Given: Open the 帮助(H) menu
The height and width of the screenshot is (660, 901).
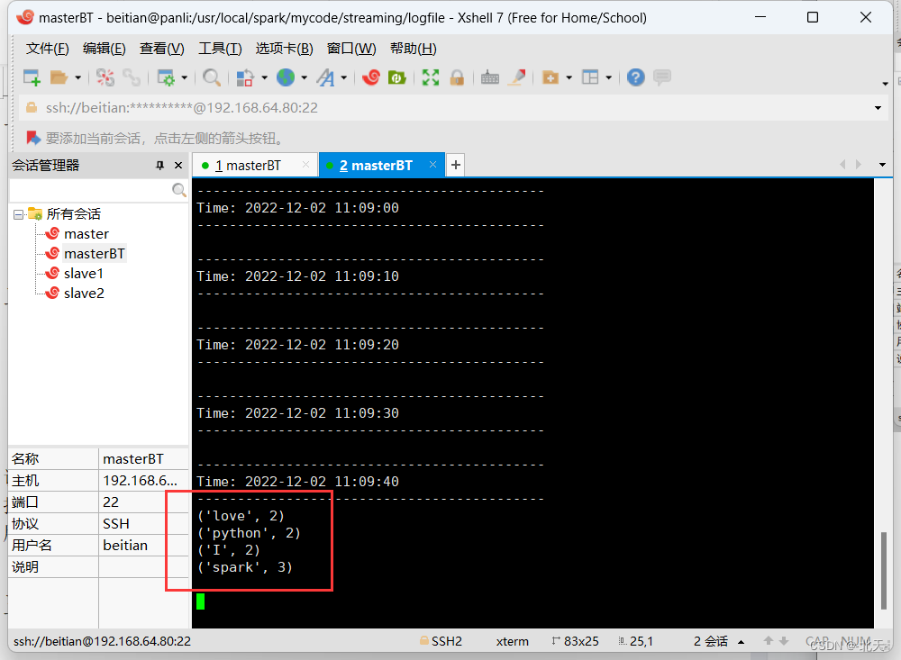Looking at the screenshot, I should coord(414,49).
